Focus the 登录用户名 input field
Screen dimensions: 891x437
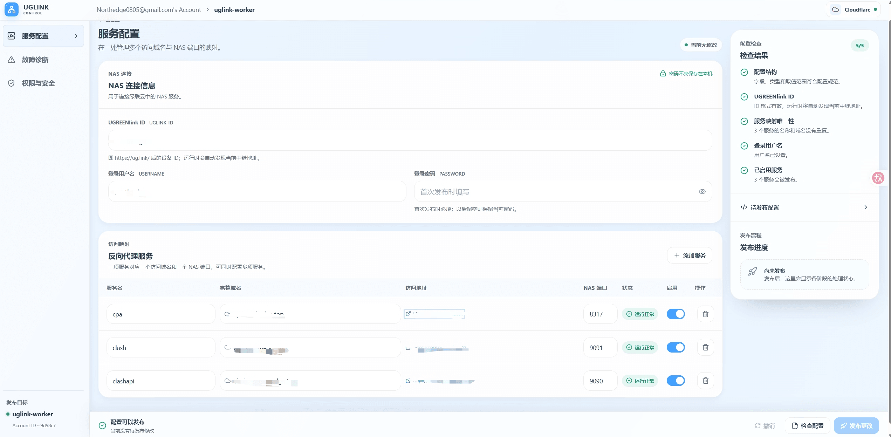[257, 191]
